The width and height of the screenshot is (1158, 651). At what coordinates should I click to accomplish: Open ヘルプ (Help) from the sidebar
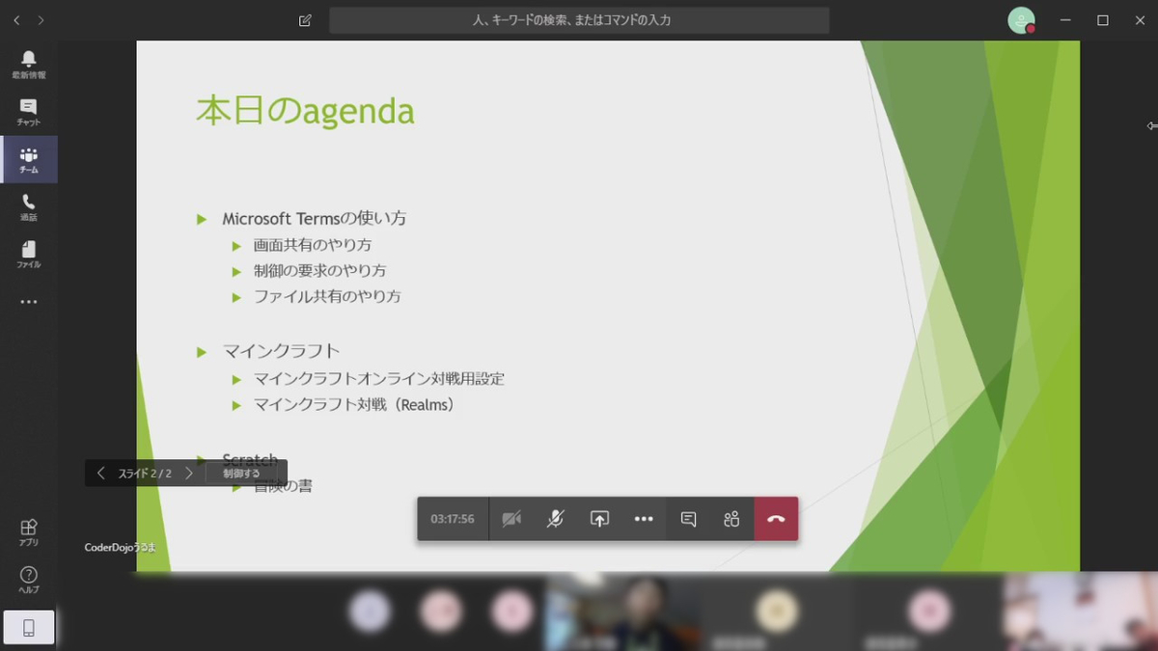tap(28, 578)
